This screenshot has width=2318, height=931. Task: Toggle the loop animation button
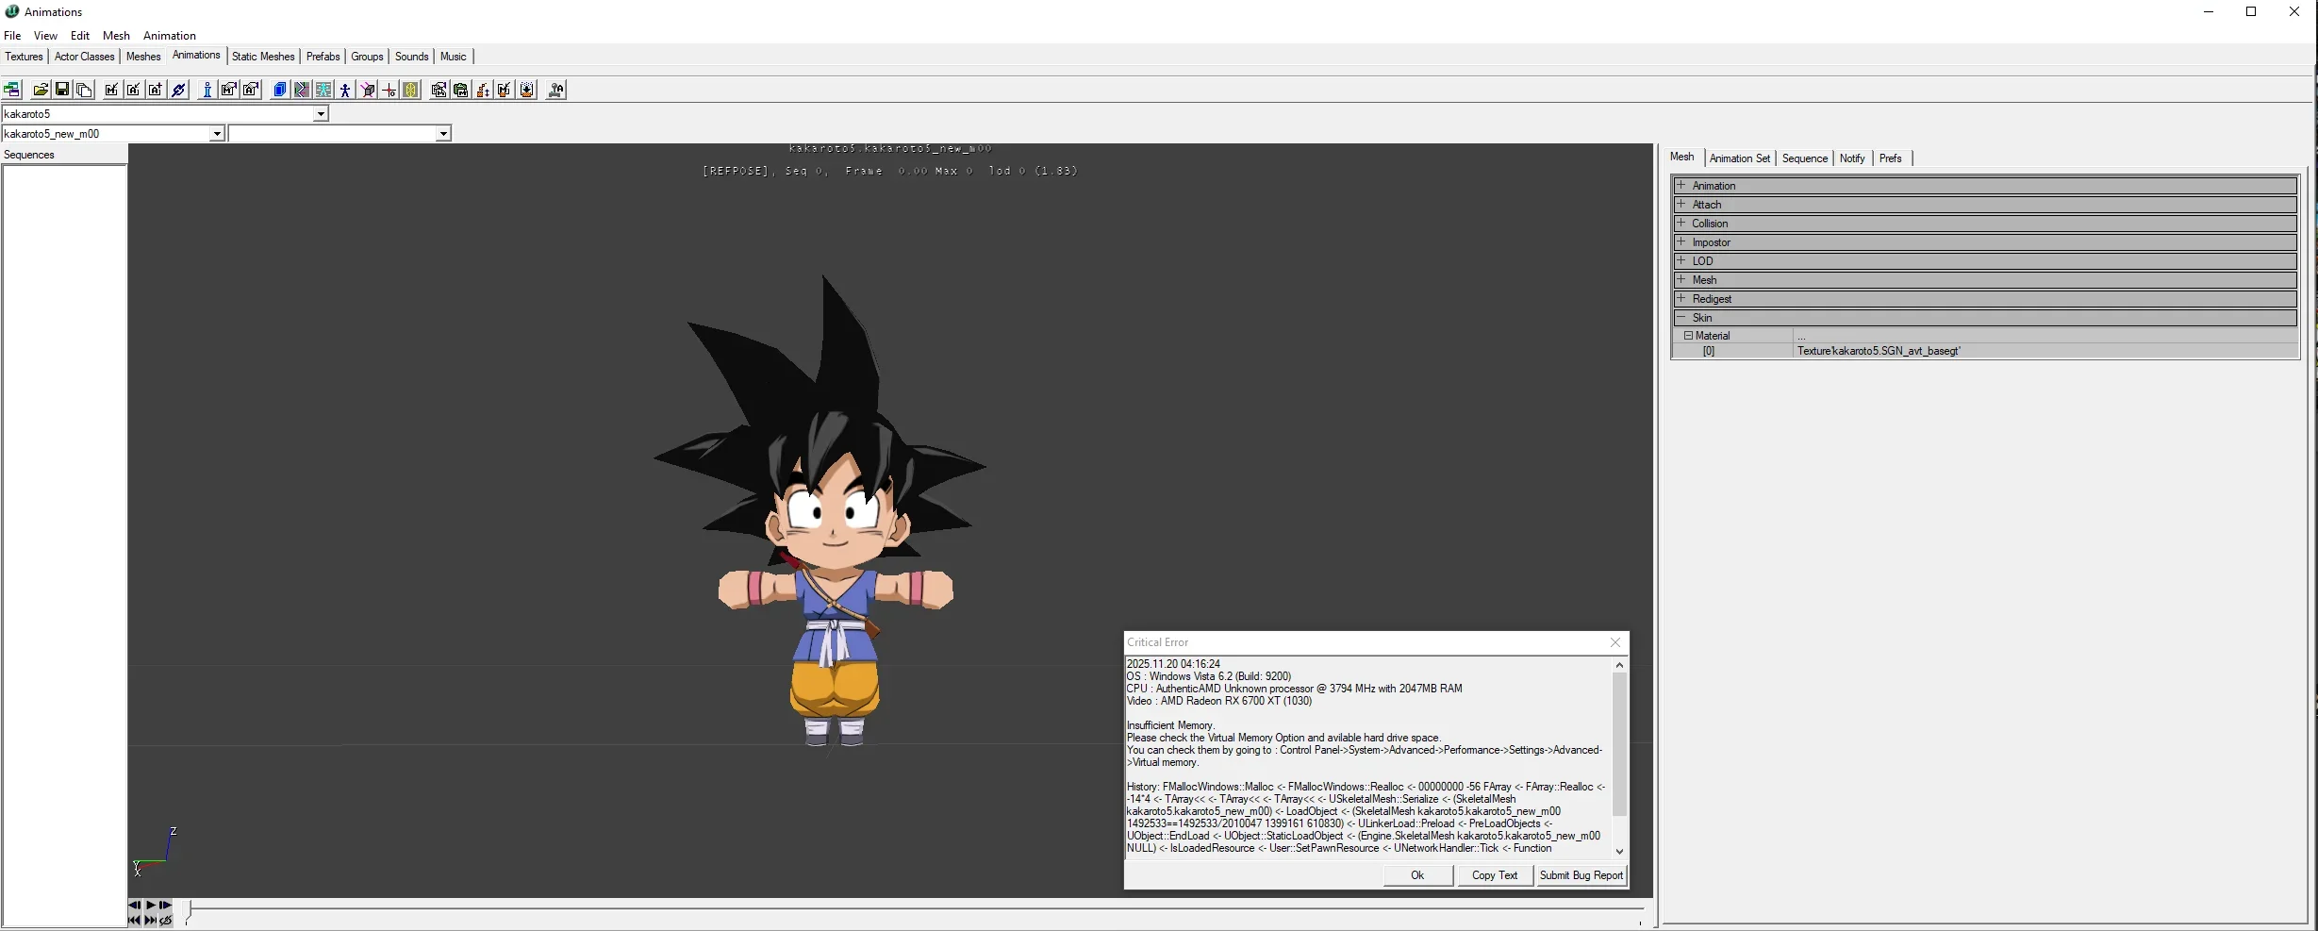(x=166, y=920)
